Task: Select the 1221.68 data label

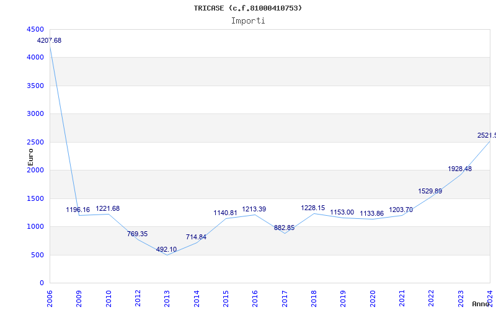Action: 107,208
